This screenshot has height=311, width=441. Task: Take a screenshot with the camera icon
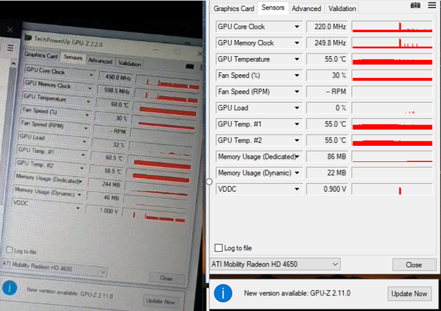coord(415,5)
